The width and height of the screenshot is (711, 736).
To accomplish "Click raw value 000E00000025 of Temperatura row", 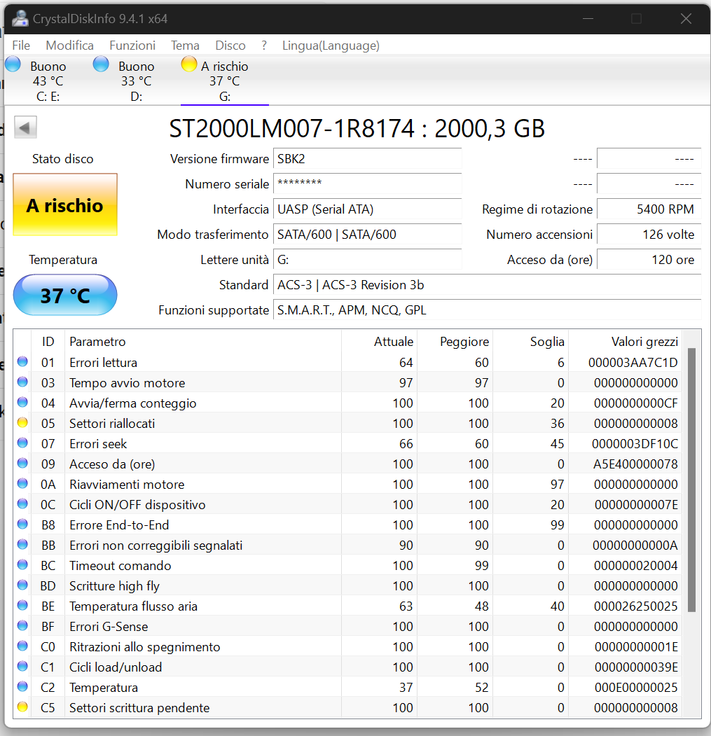I will pos(635,688).
